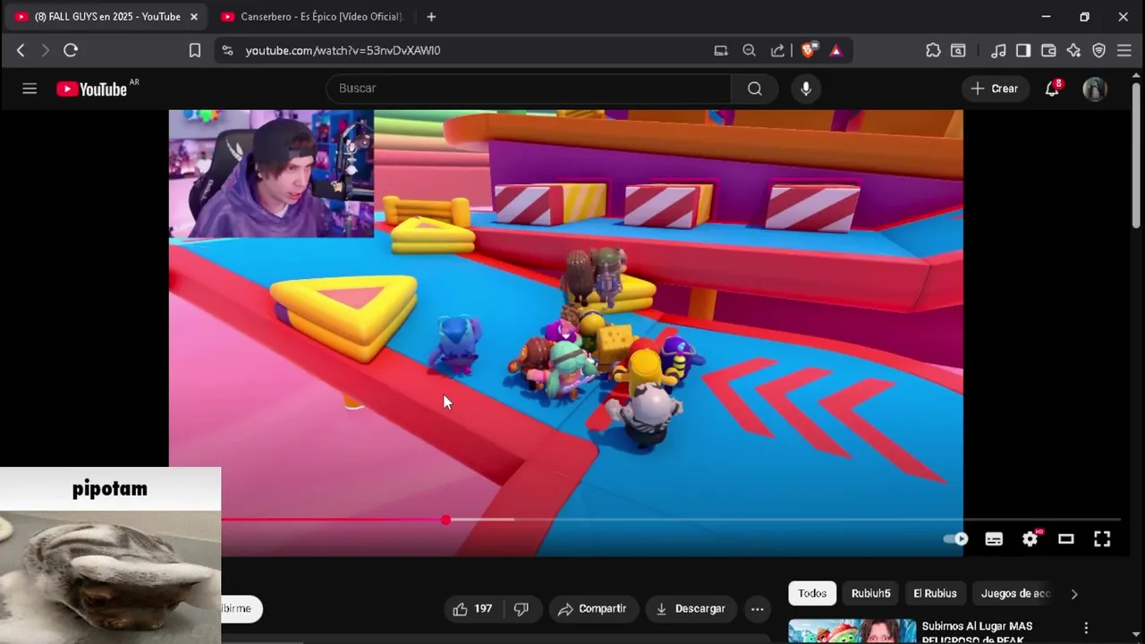Screen dimensions: 1145x644
Task: Click on the video player frame
Action: click(565, 333)
